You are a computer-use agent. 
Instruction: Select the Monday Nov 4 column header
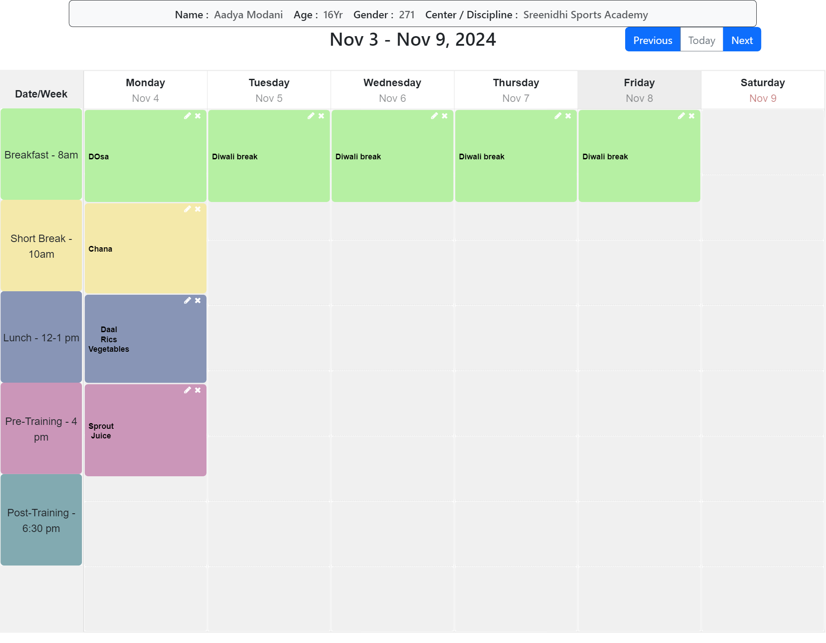point(146,90)
